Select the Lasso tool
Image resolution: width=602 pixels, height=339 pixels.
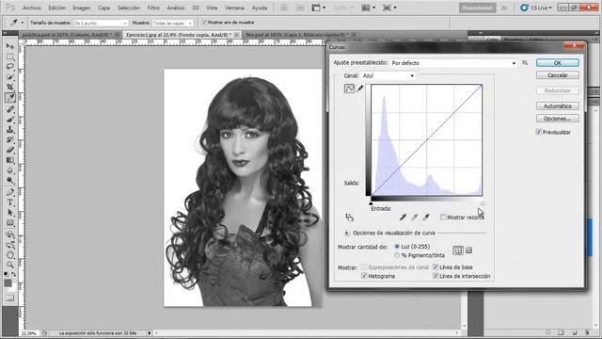point(10,67)
